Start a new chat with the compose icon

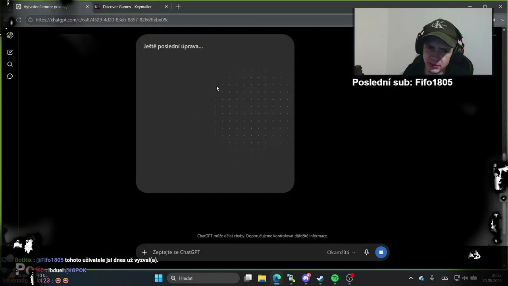(10, 52)
